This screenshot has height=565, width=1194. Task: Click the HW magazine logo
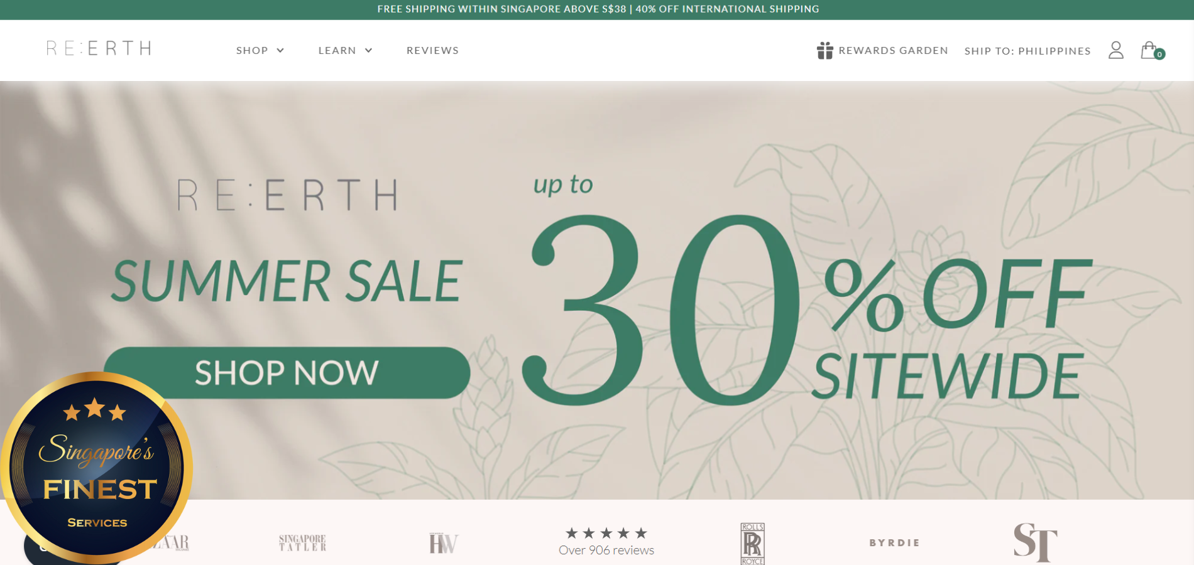tap(444, 543)
